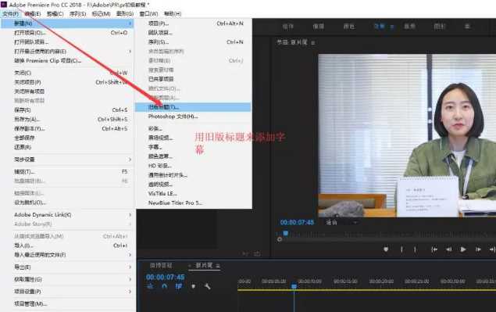Add a marker in the Program monitor
This screenshot has height=312, width=496.
[386, 249]
